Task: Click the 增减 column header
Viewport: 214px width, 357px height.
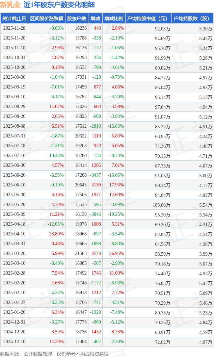Action: tap(95, 19)
